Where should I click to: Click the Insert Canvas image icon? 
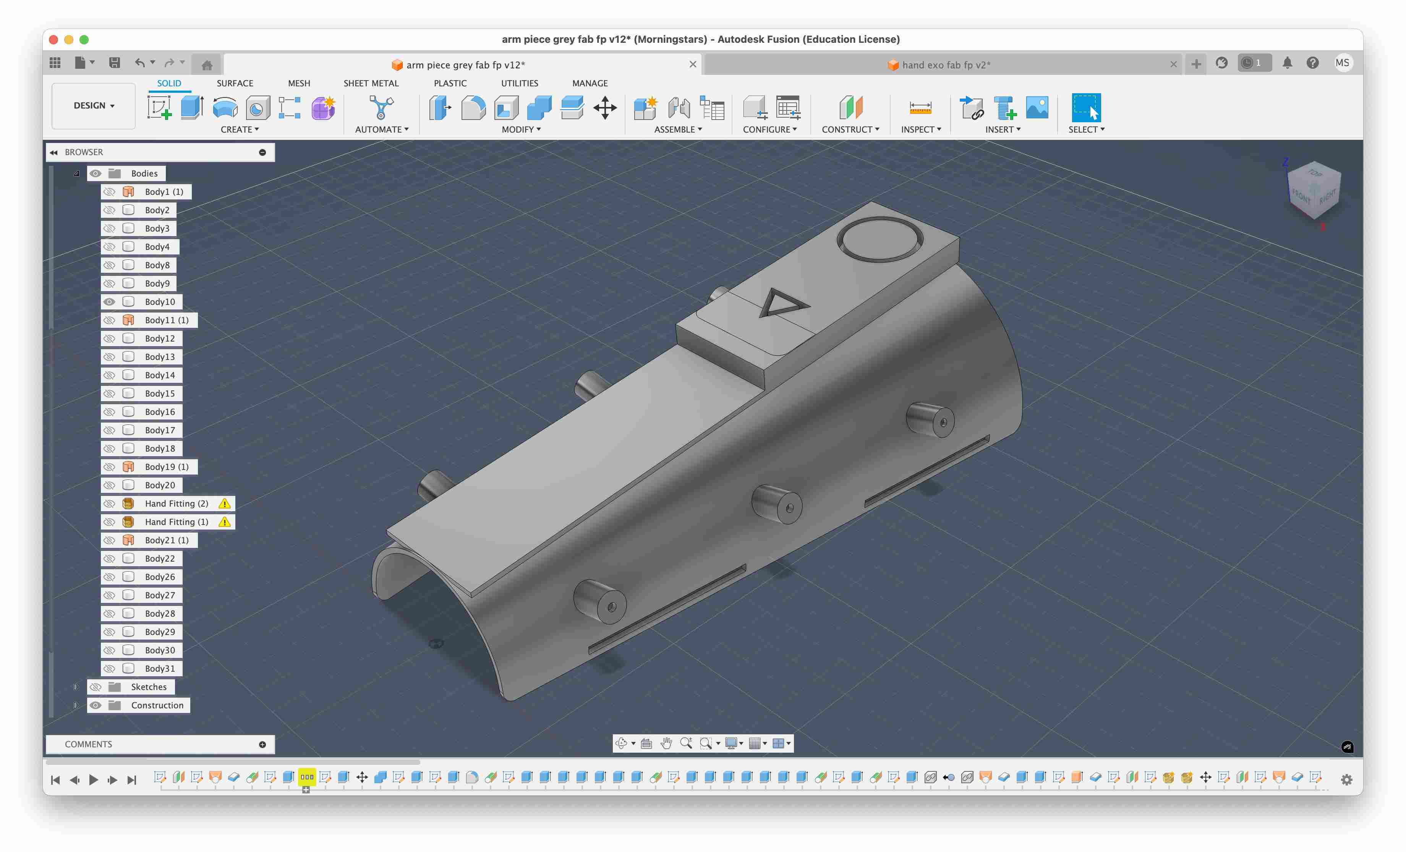click(x=1037, y=107)
